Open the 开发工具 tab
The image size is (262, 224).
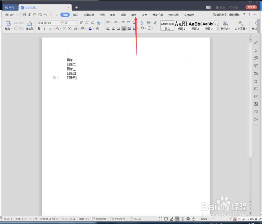coord(157,15)
